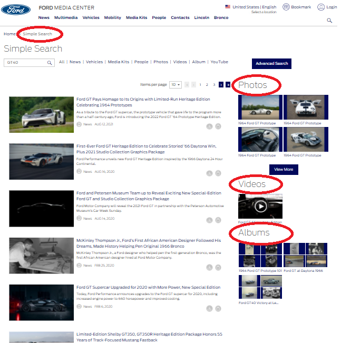This screenshot has width=341, height=343.
Task: Filter search results by Media Kits
Action: point(119,62)
